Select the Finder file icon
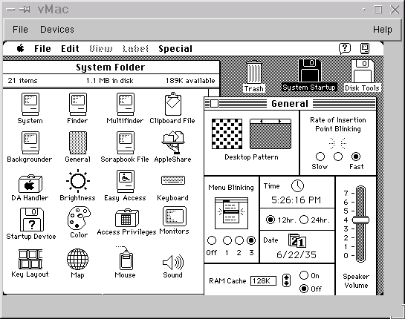The height and width of the screenshot is (319, 405). pyautogui.click(x=78, y=104)
